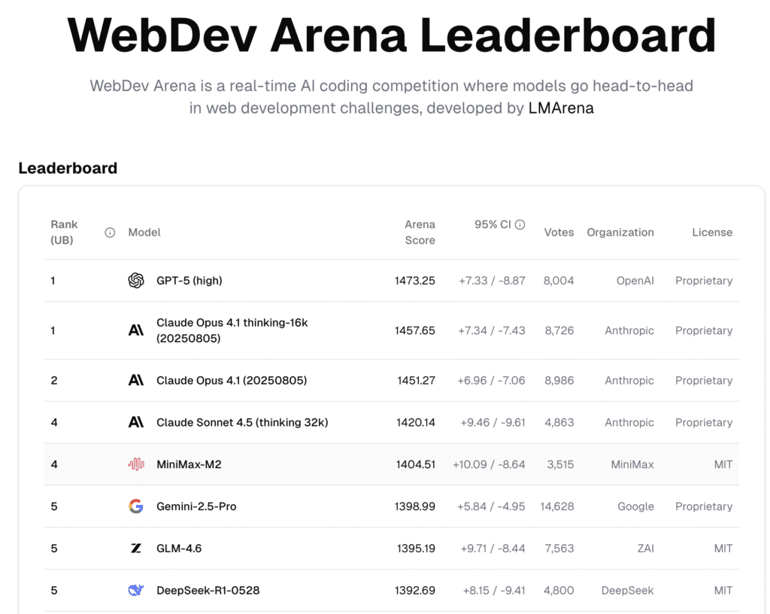Sort by the Votes column header
The height and width of the screenshot is (614, 770).
(559, 233)
